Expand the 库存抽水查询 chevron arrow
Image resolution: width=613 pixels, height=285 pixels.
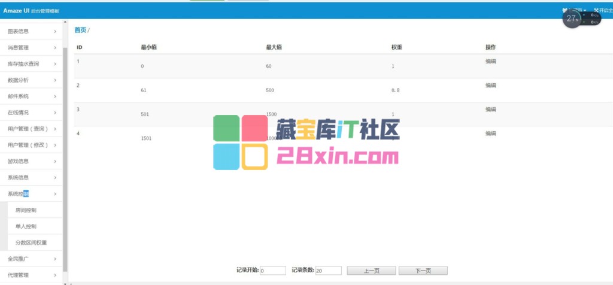point(55,63)
